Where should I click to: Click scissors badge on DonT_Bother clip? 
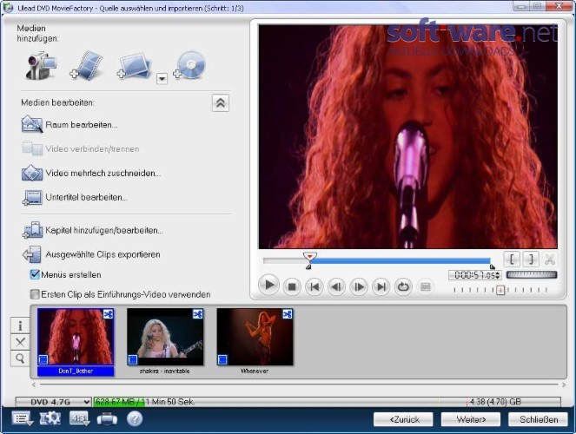click(x=108, y=314)
